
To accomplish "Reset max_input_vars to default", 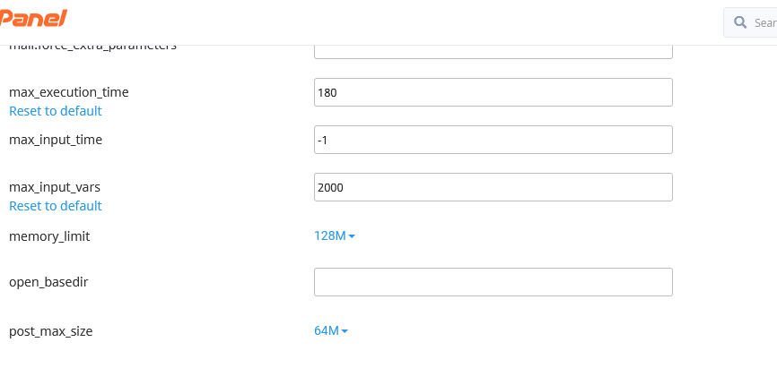I will [56, 206].
